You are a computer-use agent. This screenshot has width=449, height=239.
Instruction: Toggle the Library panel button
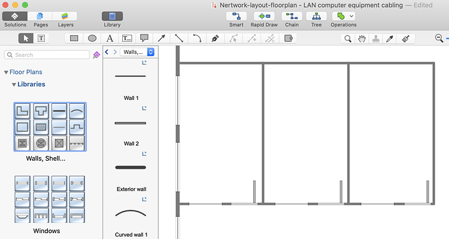pos(112,16)
